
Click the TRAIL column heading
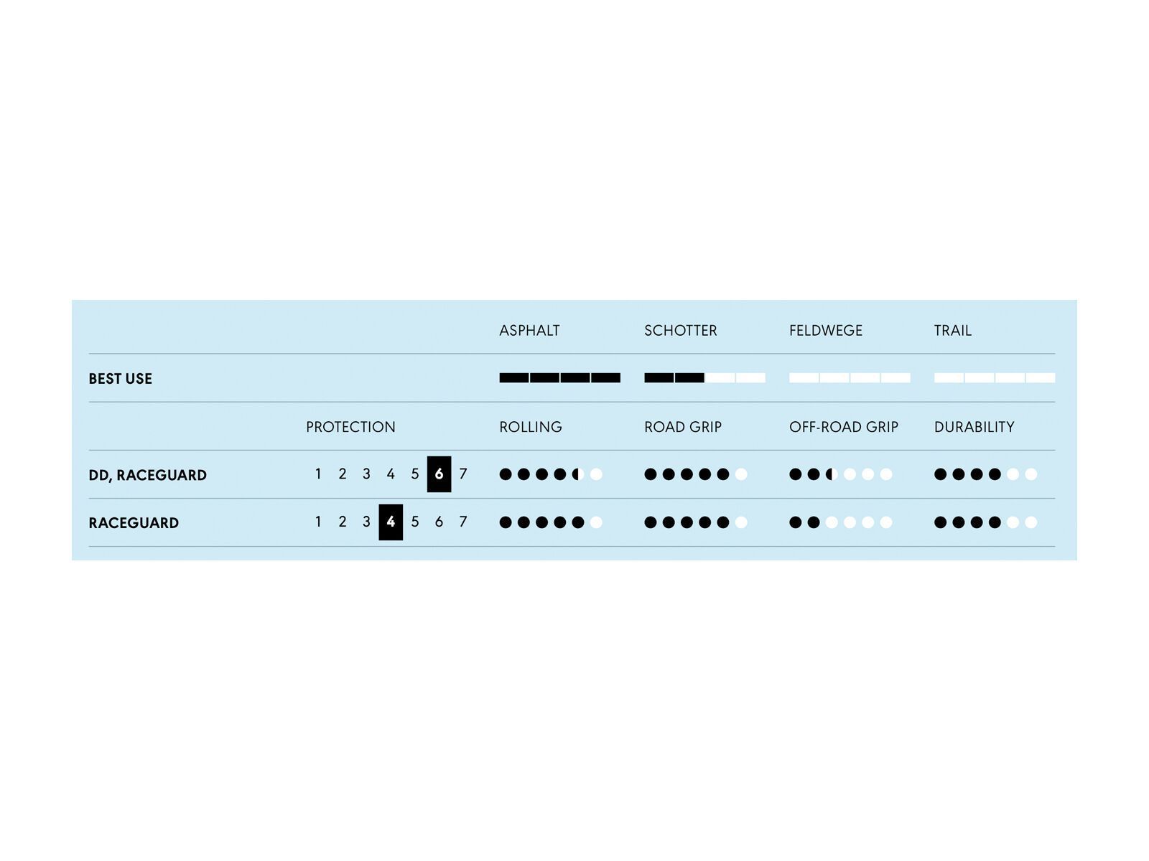952,331
